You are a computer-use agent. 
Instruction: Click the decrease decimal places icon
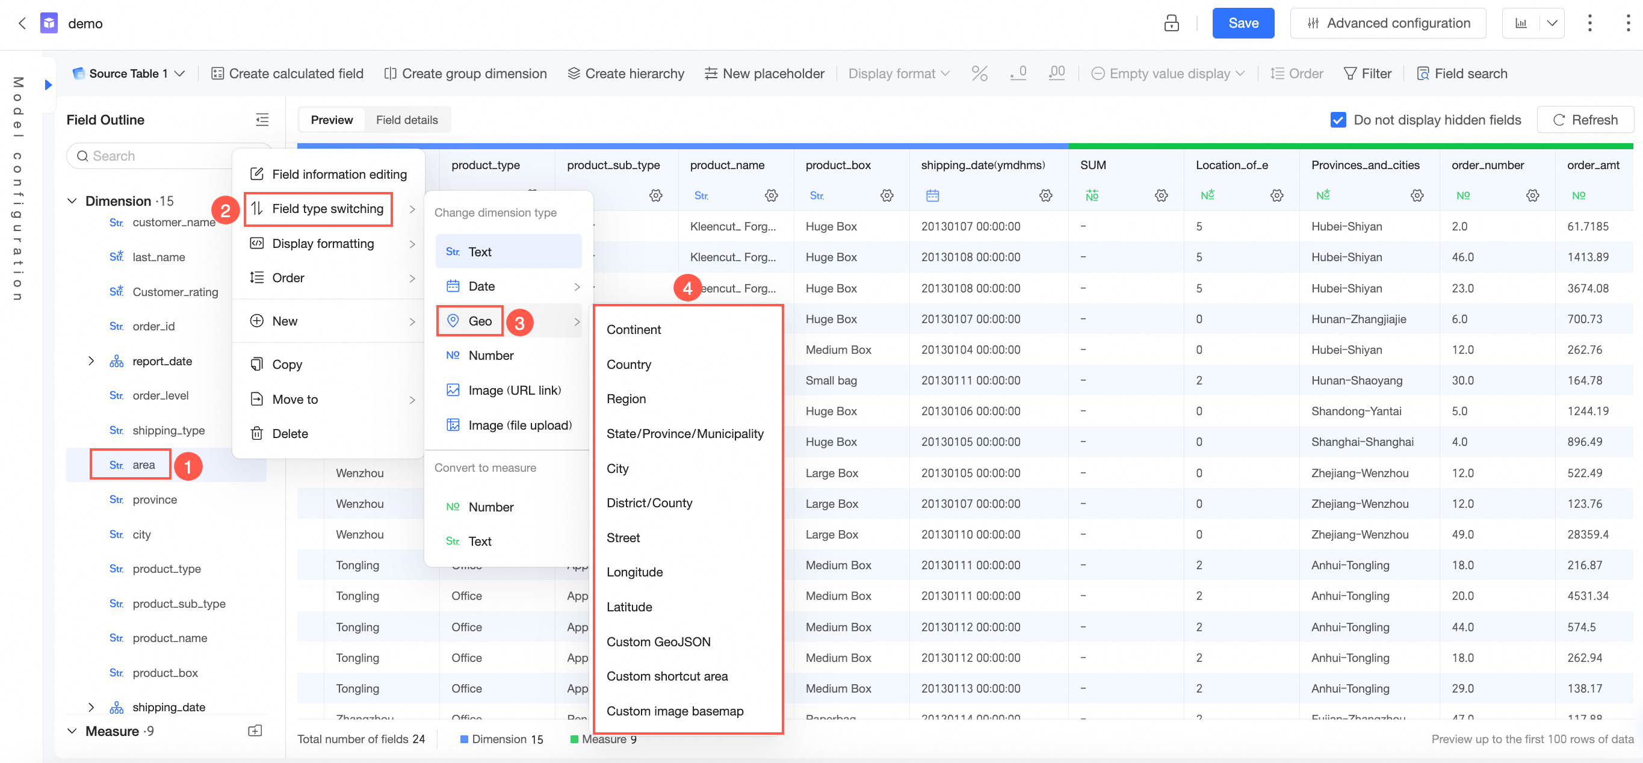pos(1018,73)
